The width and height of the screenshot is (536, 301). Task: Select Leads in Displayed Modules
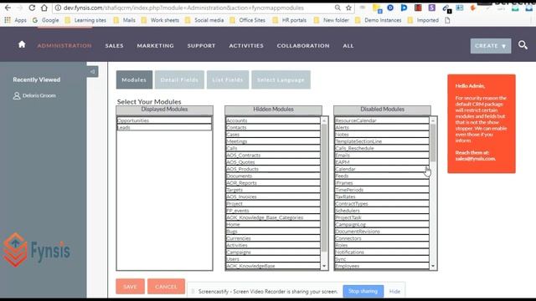(164, 127)
